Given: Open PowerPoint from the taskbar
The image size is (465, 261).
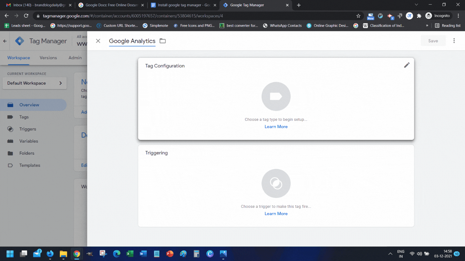Looking at the screenshot, I should tap(170, 254).
